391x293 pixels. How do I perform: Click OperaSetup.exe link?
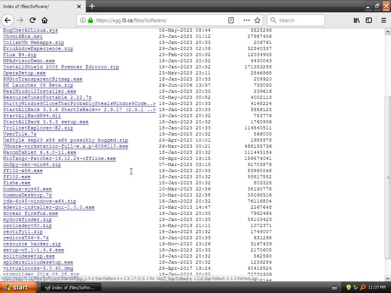[24, 73]
